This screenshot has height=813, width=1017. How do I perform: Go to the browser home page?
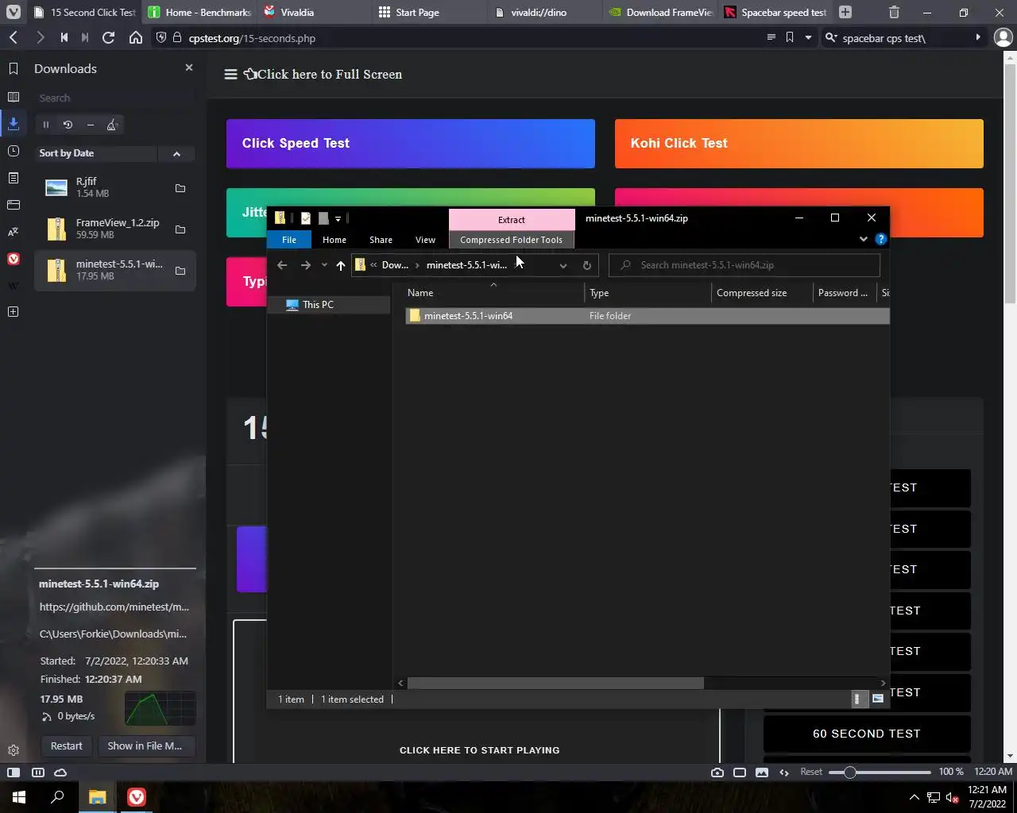(136, 37)
